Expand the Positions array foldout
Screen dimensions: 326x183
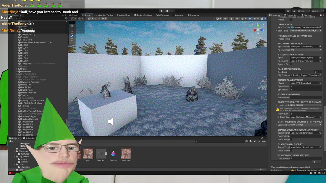277,72
